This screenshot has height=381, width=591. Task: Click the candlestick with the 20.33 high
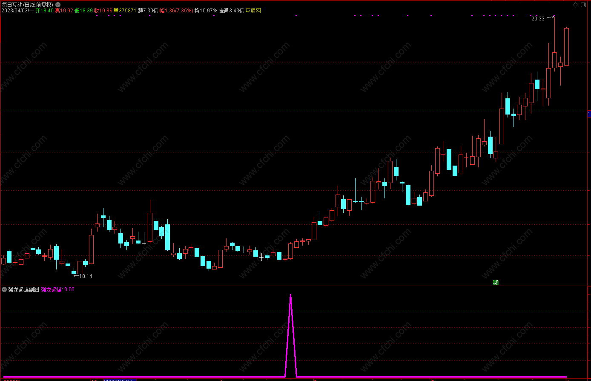point(554,60)
